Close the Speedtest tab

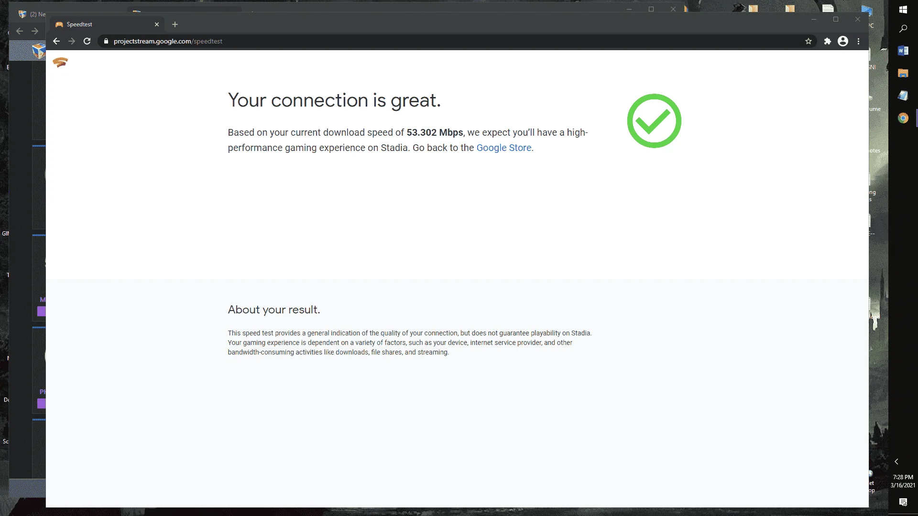click(157, 24)
